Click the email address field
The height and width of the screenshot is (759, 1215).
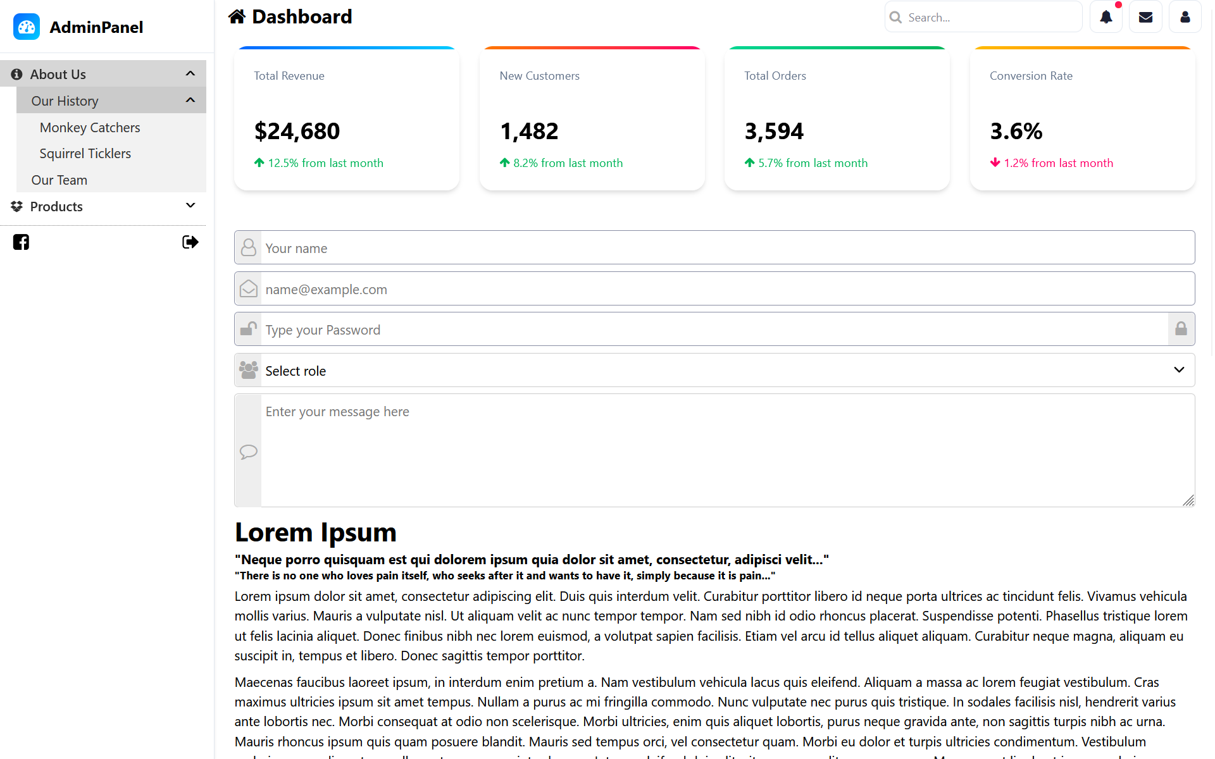click(726, 289)
